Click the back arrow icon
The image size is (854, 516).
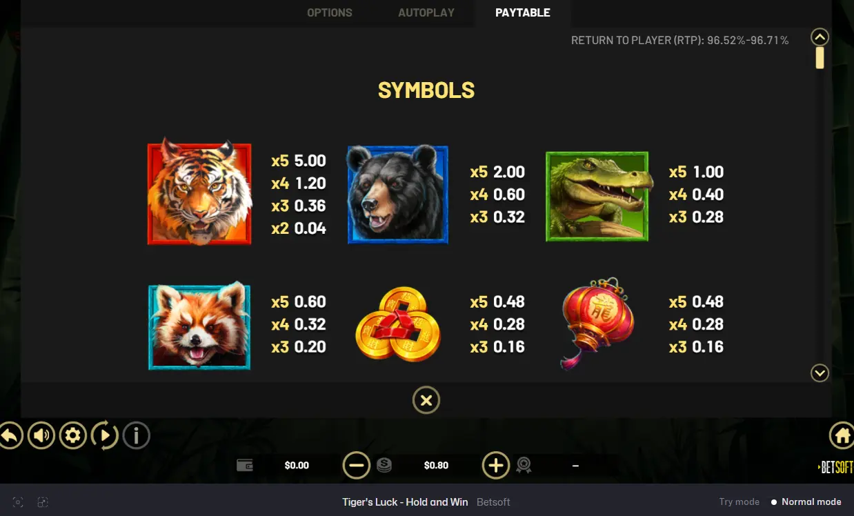9,435
